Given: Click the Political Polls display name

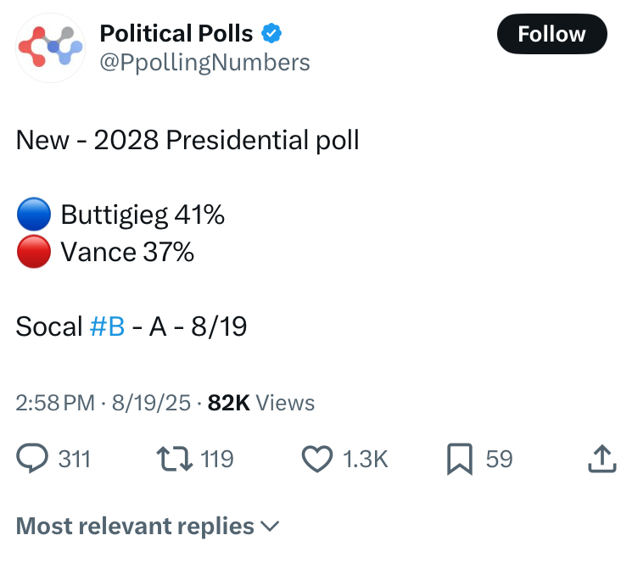Looking at the screenshot, I should tap(176, 34).
